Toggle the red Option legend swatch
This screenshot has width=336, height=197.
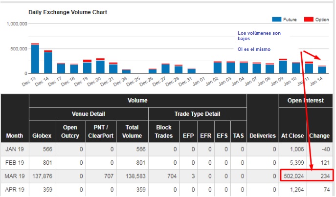309,20
